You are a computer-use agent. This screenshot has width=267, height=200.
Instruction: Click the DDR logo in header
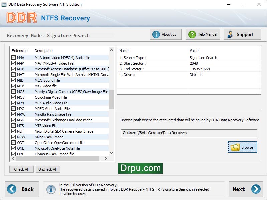pyautogui.click(x=22, y=18)
